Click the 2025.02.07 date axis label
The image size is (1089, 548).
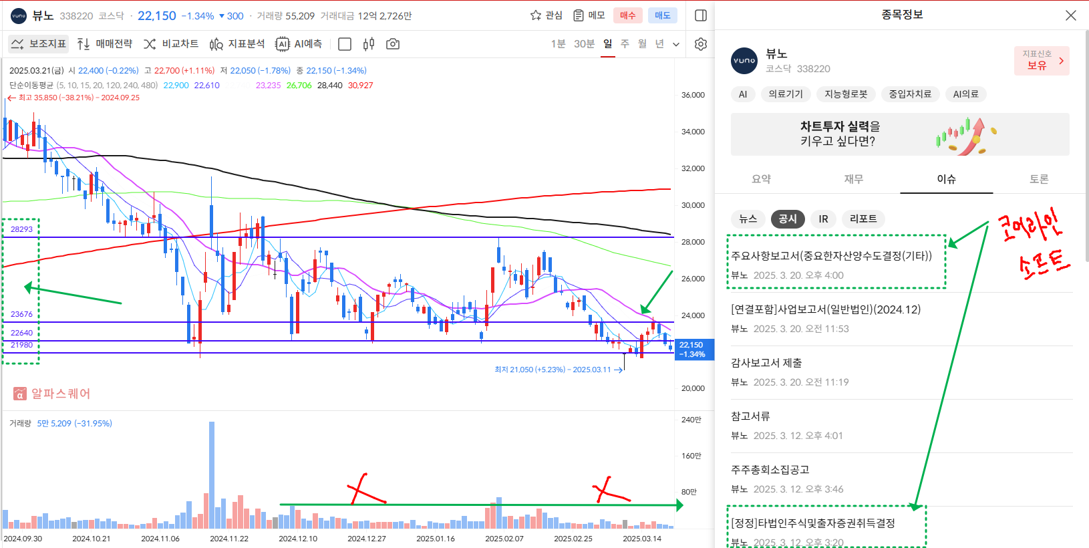pos(504,538)
